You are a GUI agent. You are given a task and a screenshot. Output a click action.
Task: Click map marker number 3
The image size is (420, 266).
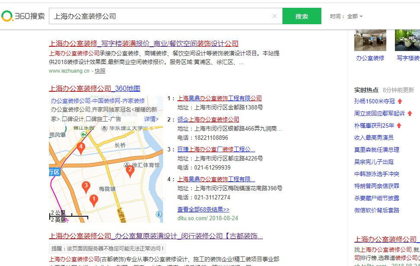(86, 187)
